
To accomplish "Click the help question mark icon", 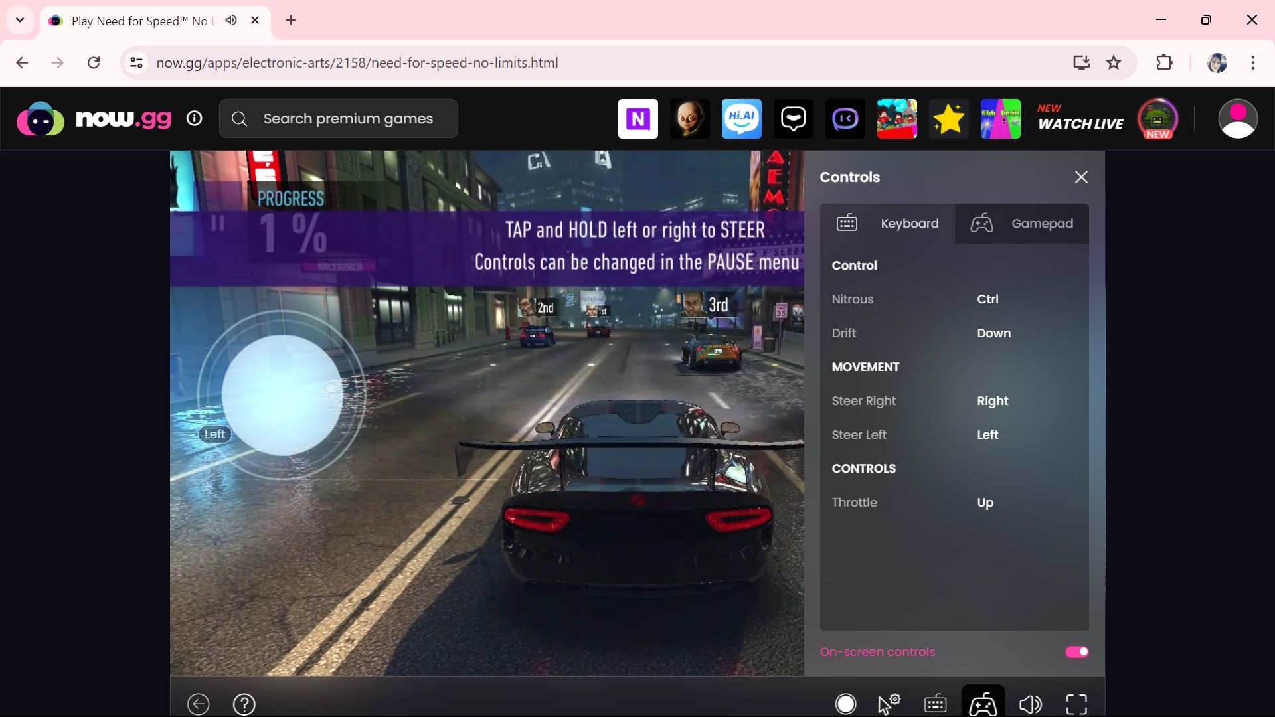I will click(x=244, y=704).
